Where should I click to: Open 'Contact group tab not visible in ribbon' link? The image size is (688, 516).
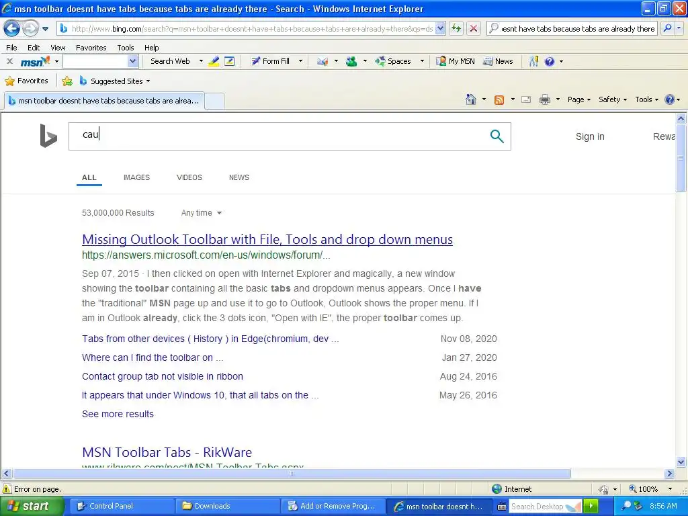coord(163,376)
